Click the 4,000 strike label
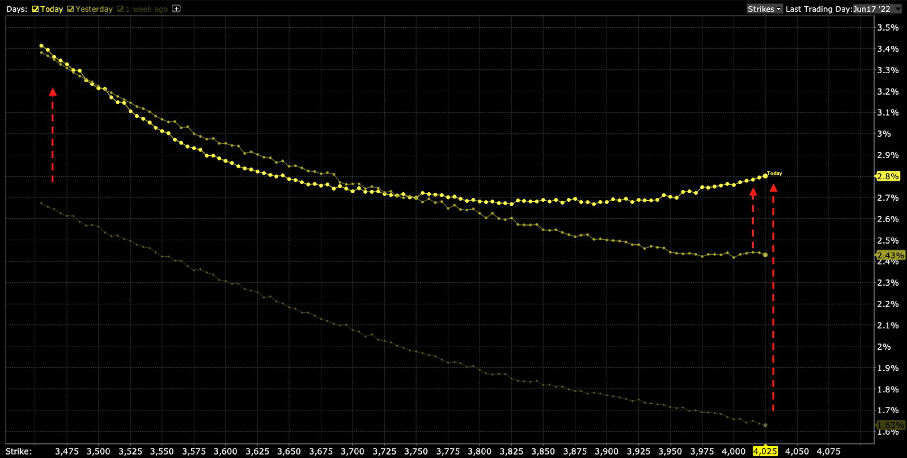The width and height of the screenshot is (907, 458). [x=734, y=451]
